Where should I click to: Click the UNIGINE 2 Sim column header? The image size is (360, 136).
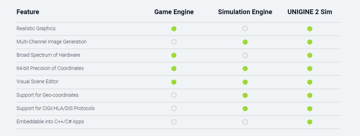coord(310,12)
